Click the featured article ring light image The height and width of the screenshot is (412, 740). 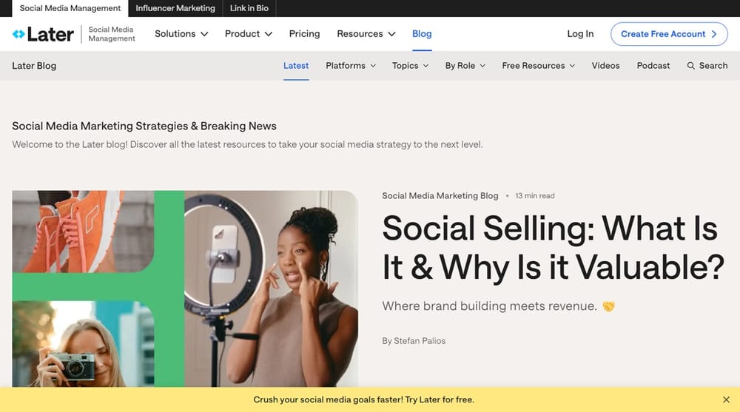point(270,288)
